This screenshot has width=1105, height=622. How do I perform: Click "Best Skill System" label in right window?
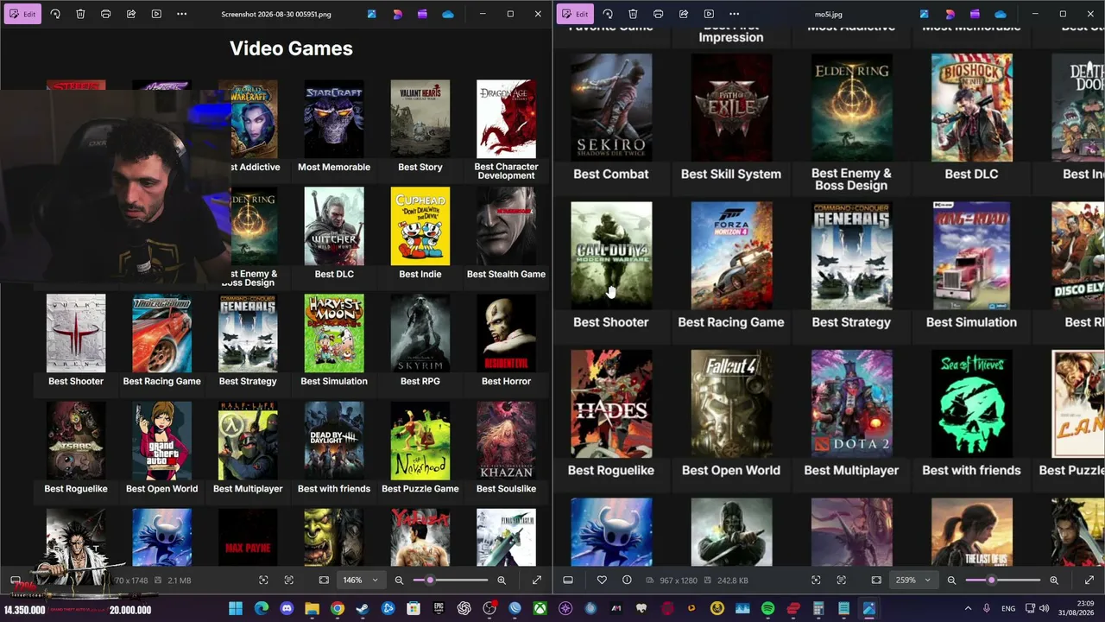[731, 174]
